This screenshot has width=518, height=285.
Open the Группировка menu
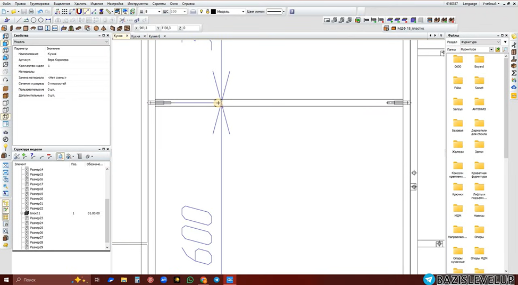(x=39, y=4)
